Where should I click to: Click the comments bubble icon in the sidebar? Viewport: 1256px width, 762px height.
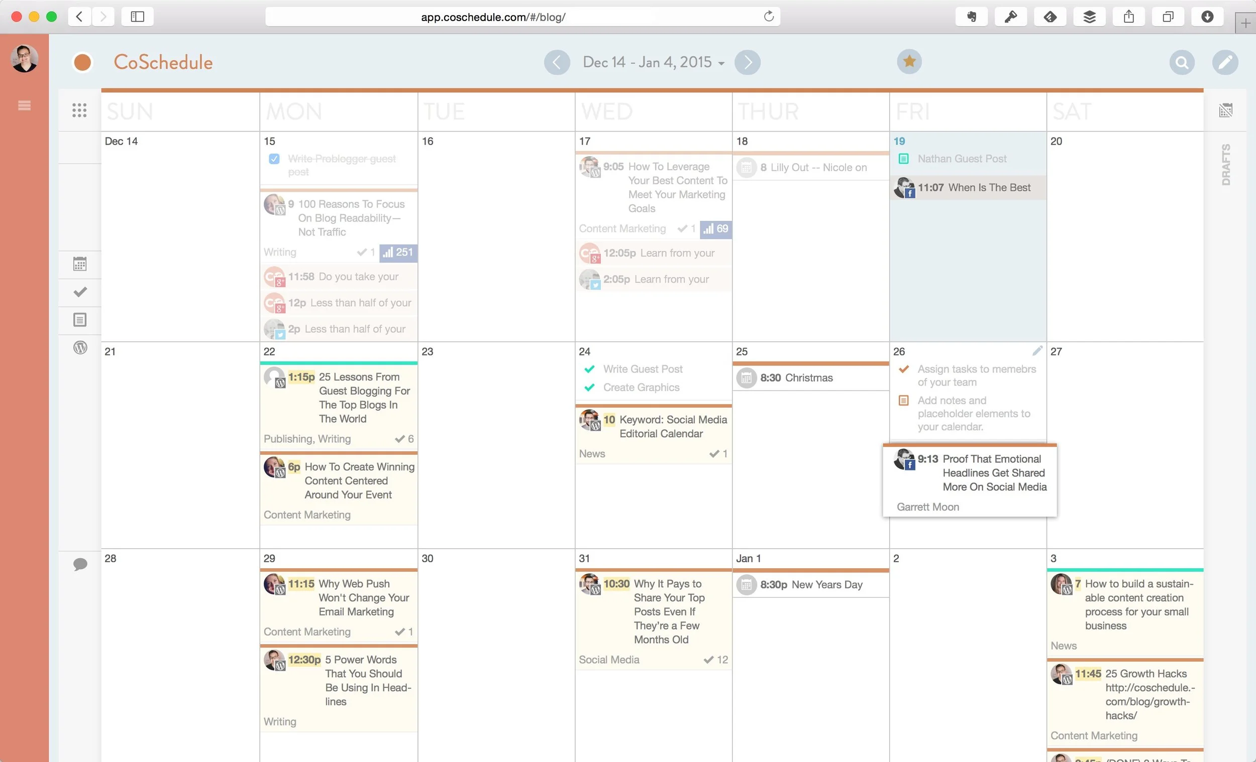click(80, 564)
